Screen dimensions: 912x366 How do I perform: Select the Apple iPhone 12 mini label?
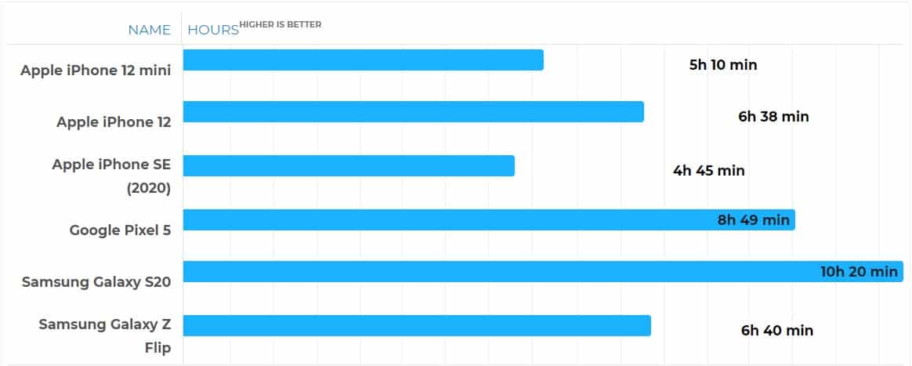96,70
